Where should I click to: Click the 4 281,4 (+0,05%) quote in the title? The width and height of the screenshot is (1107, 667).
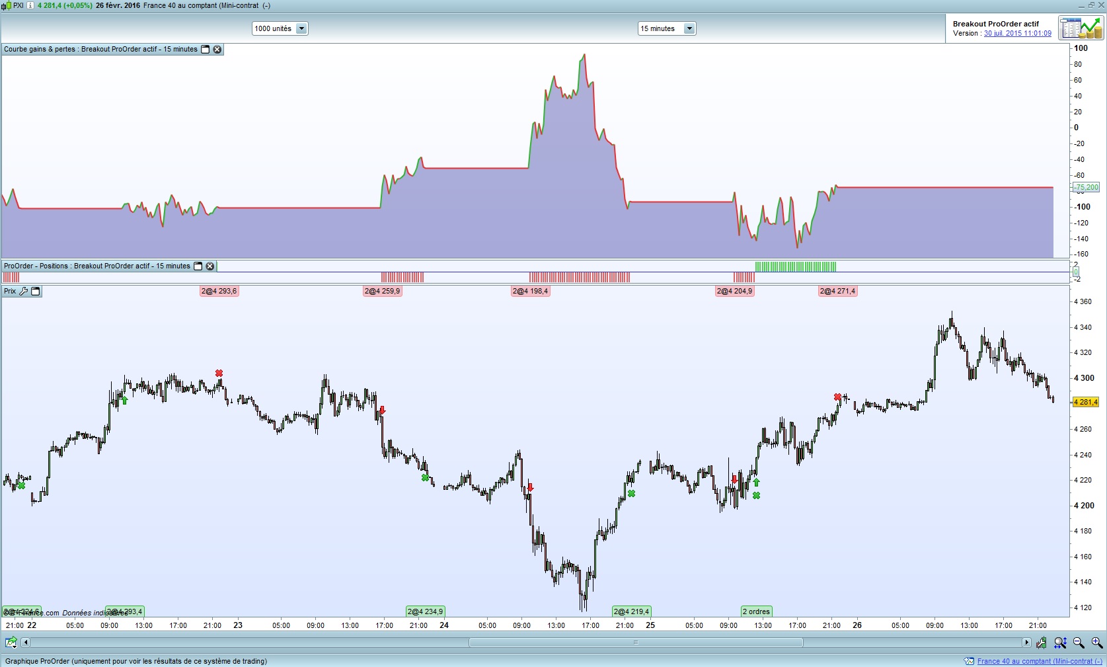(65, 5)
